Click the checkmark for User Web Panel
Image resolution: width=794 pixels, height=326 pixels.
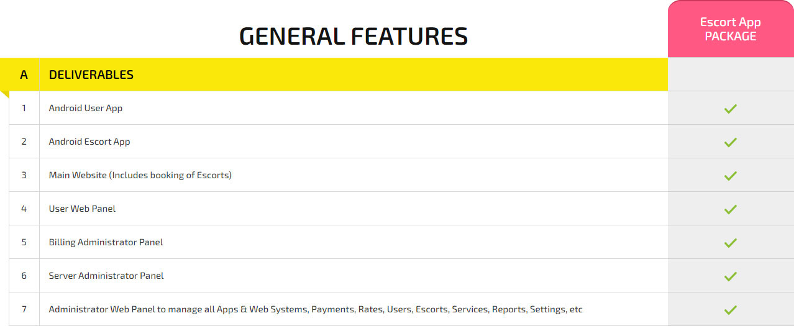pos(730,209)
